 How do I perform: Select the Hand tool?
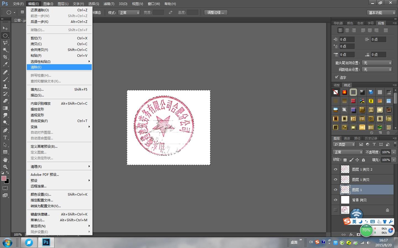(x=5, y=160)
